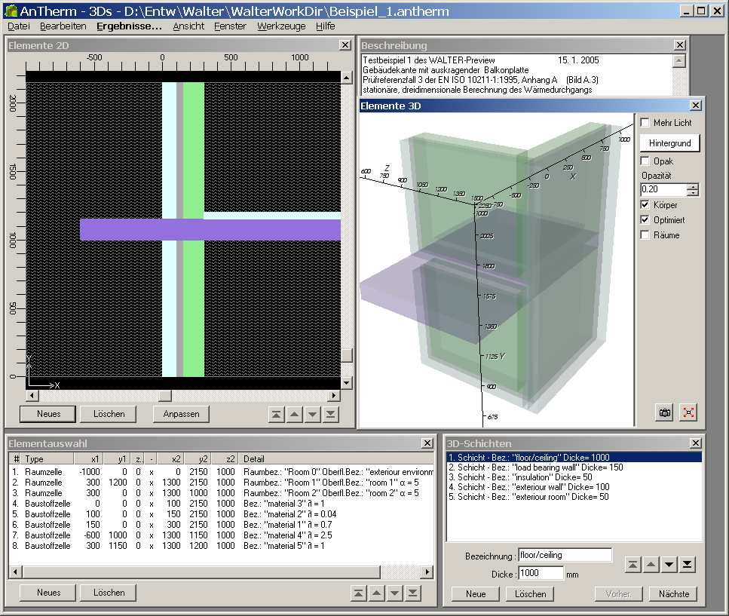Move layer to bottom in 3D-Schichten panel
The height and width of the screenshot is (616, 729).
pos(687,565)
